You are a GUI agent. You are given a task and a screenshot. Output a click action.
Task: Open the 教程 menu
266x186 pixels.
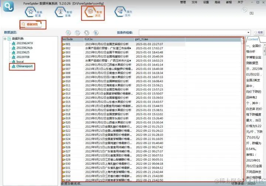[x=229, y=2]
